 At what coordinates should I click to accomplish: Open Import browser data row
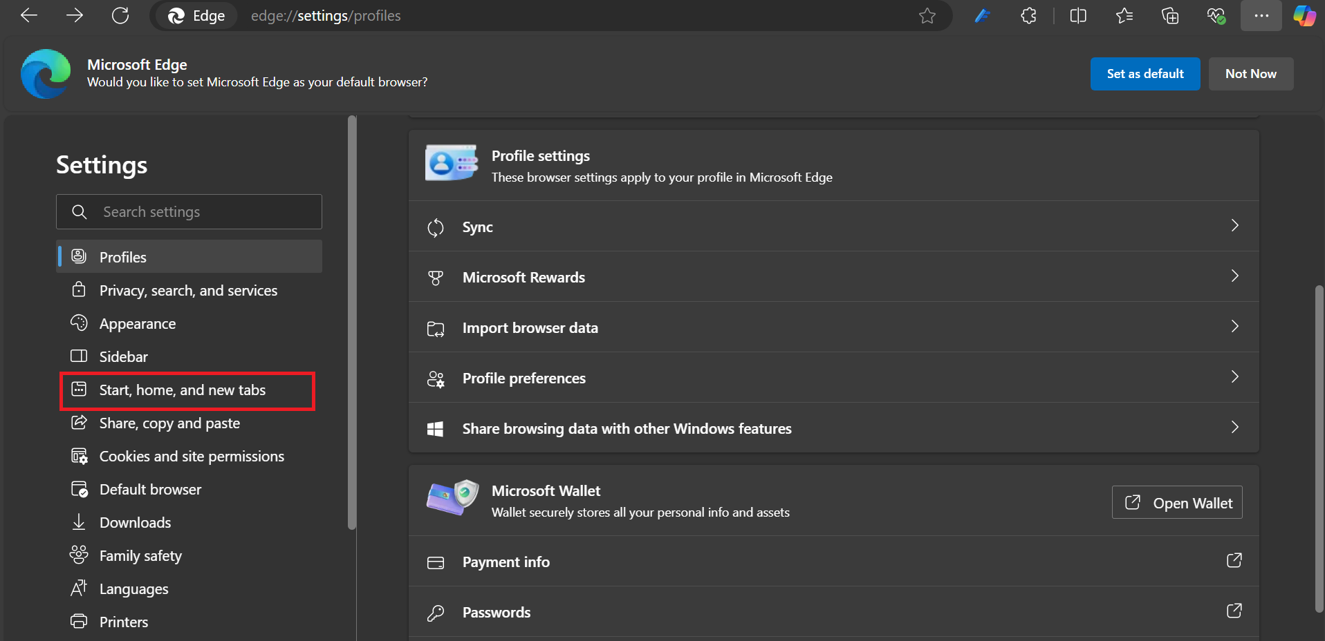pyautogui.click(x=833, y=327)
